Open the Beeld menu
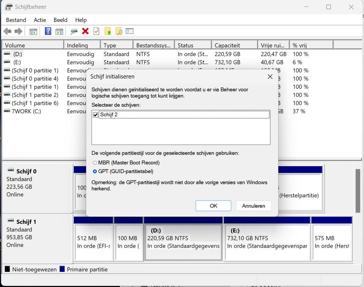 60,20
